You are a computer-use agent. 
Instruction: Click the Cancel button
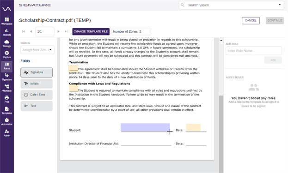click(251, 20)
